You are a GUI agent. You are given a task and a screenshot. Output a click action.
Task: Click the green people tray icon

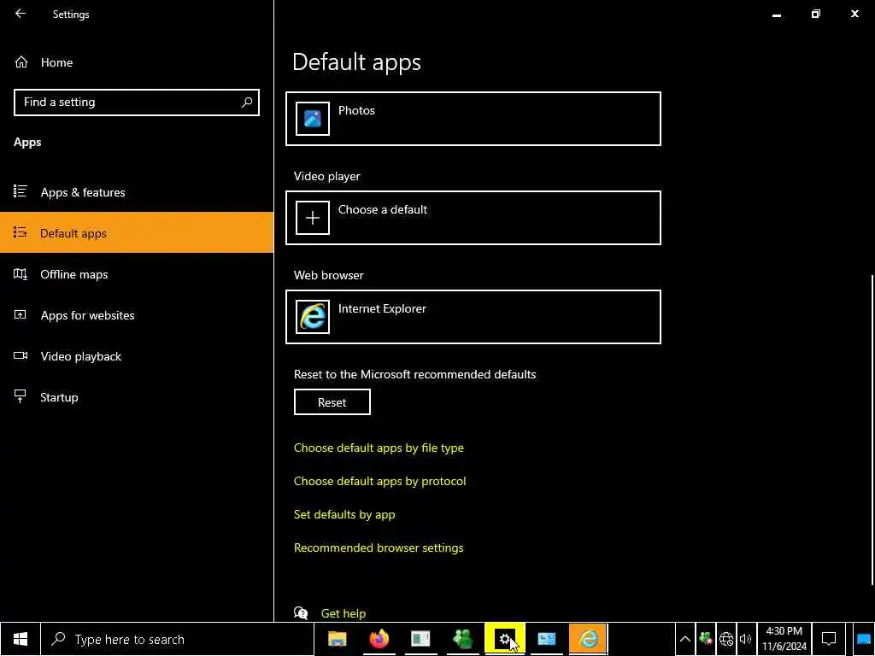706,639
